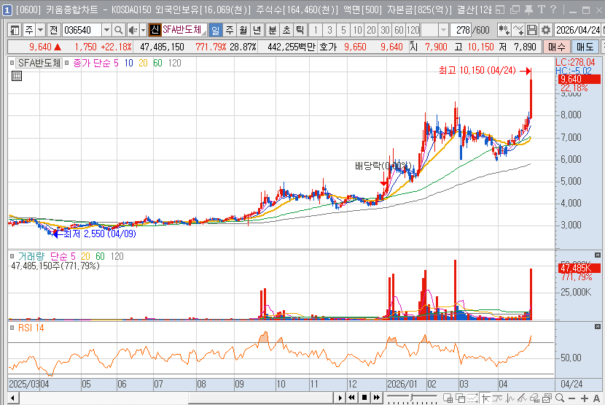Save chart settings with the floppy disk icon

pyautogui.click(x=531, y=30)
